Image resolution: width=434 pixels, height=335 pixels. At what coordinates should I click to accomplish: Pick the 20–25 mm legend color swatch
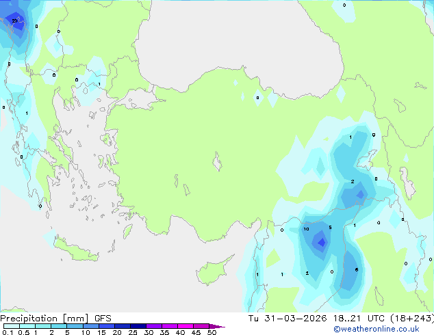(x=123, y=326)
